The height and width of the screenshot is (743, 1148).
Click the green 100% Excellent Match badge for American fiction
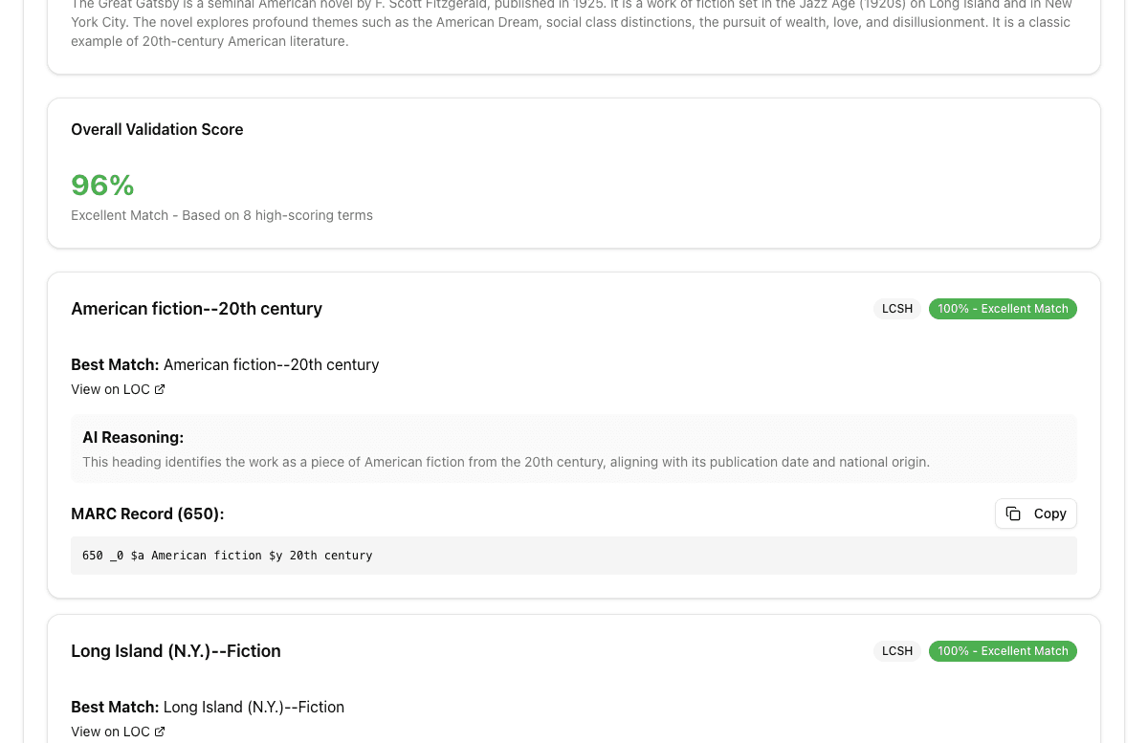click(x=1003, y=309)
